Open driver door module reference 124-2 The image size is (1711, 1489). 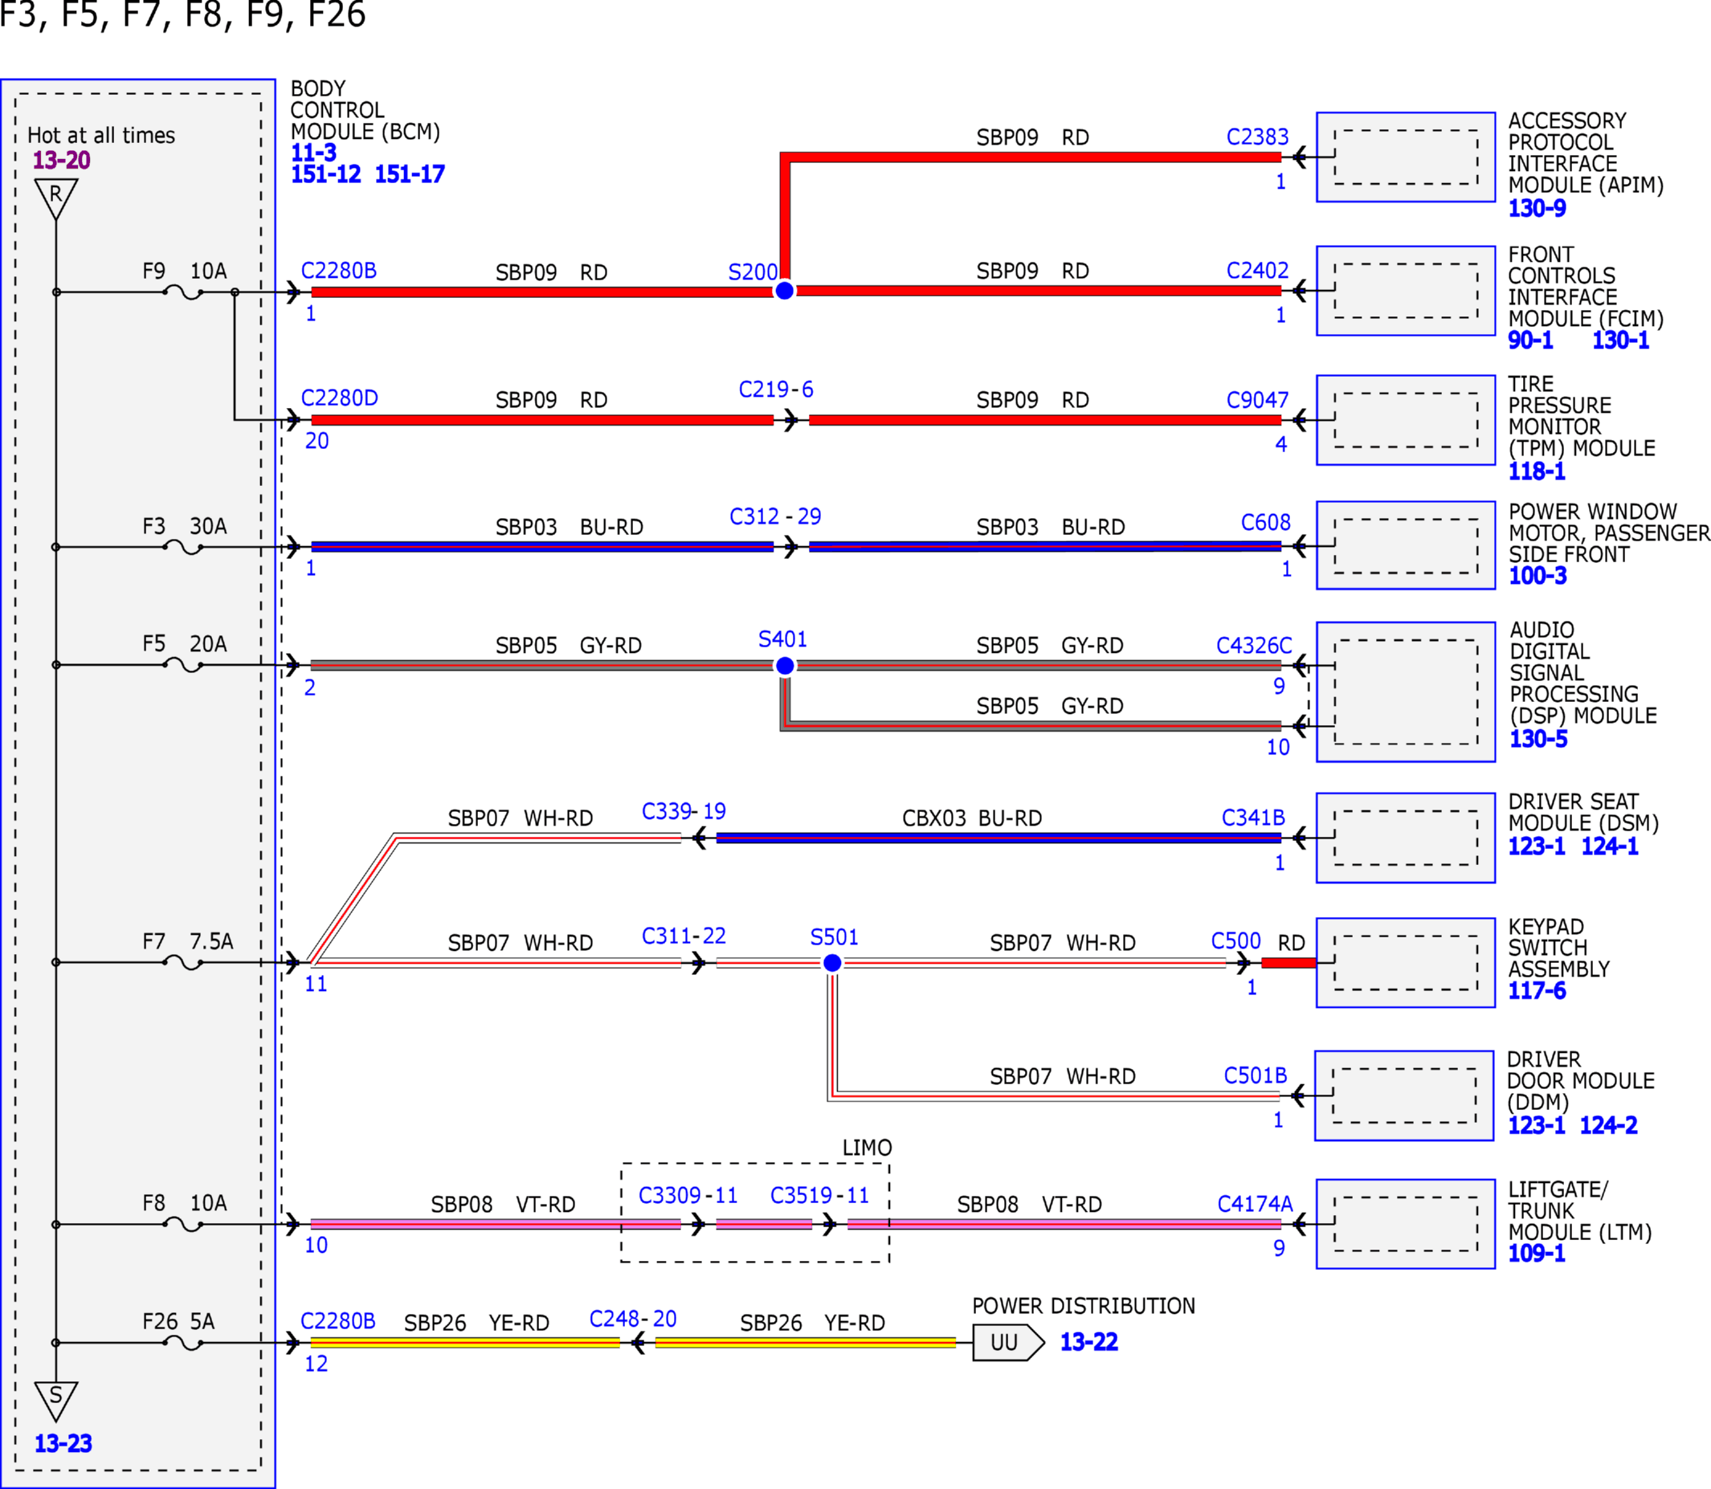pyautogui.click(x=1609, y=1125)
